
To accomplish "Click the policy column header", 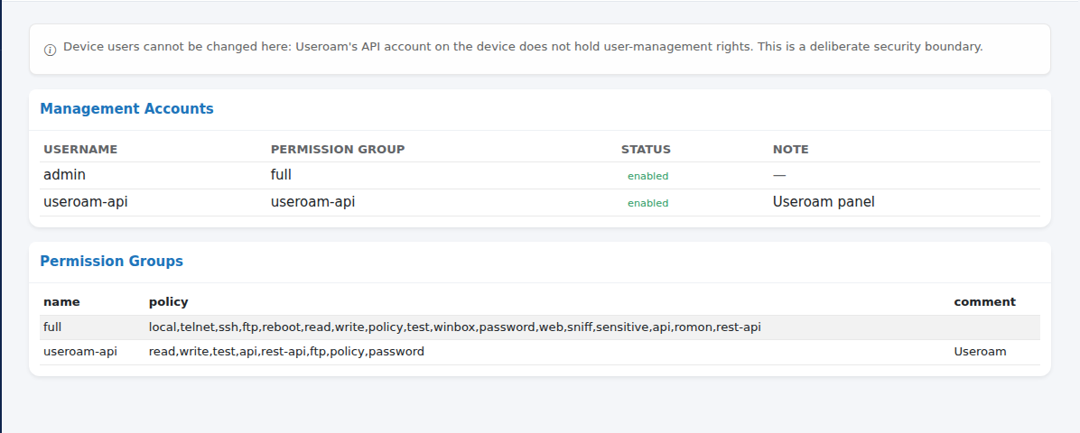I will pyautogui.click(x=169, y=302).
